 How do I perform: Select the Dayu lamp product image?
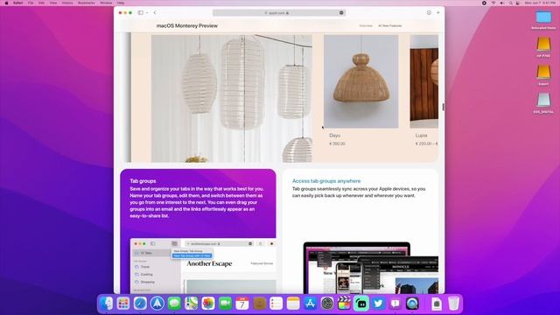(x=360, y=81)
